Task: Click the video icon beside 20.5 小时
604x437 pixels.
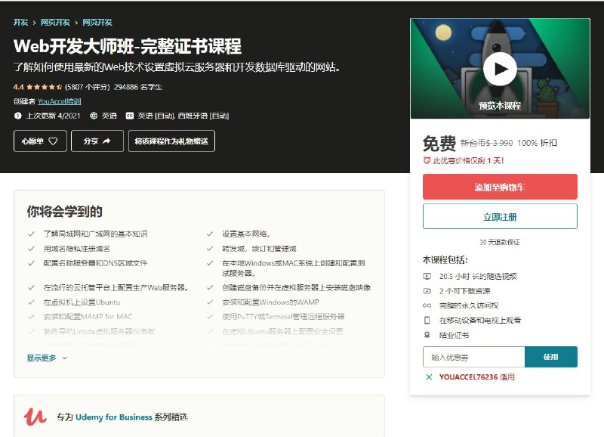Action: (427, 276)
